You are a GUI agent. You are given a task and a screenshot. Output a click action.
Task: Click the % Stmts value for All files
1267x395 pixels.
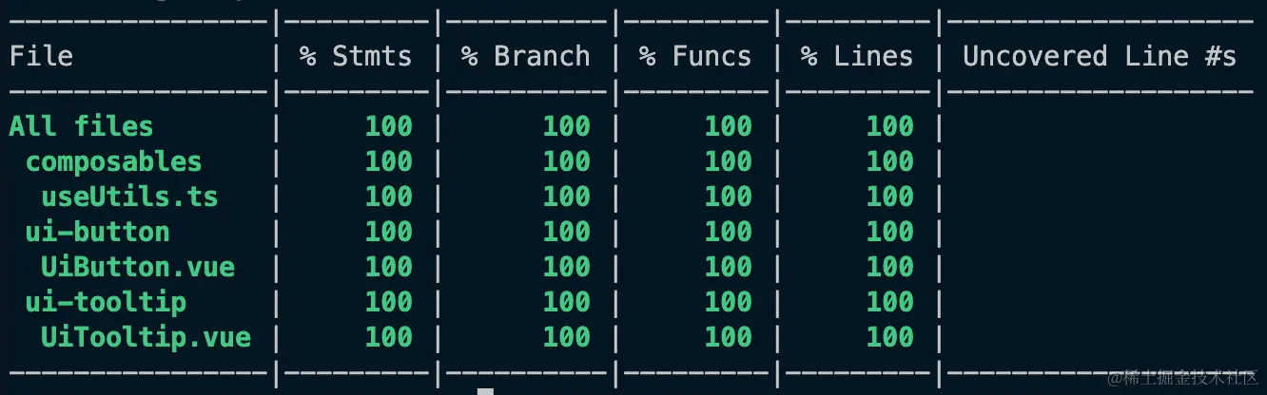389,126
